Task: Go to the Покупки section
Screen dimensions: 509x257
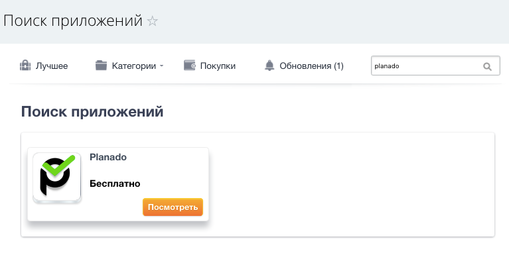Action: [218, 66]
